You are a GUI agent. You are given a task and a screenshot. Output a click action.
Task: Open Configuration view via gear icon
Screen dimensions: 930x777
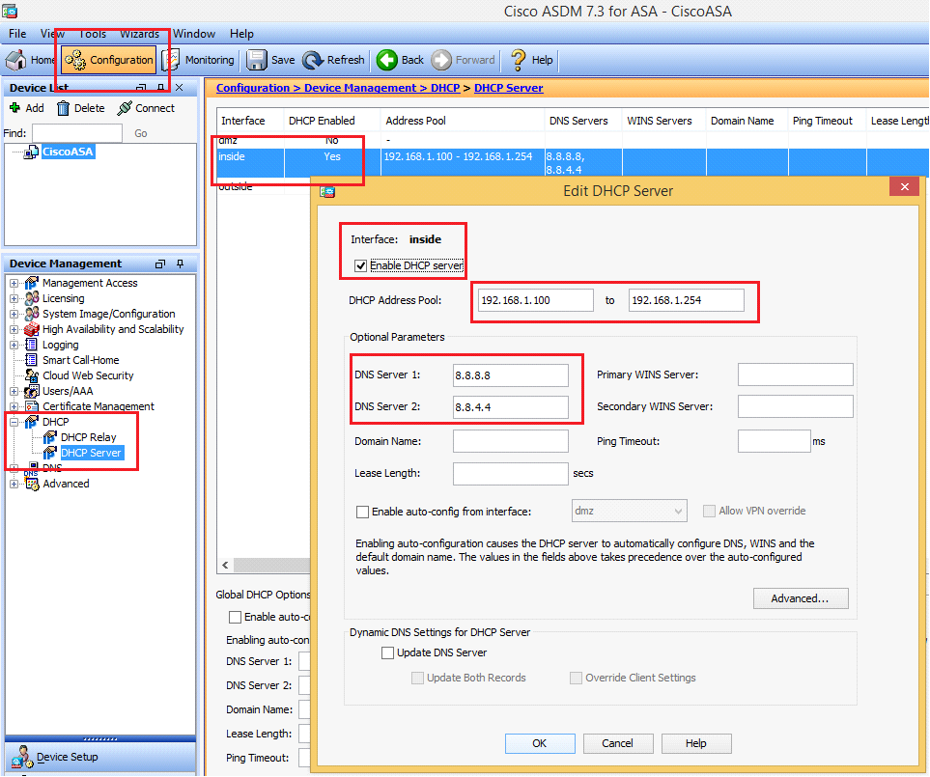(x=75, y=60)
